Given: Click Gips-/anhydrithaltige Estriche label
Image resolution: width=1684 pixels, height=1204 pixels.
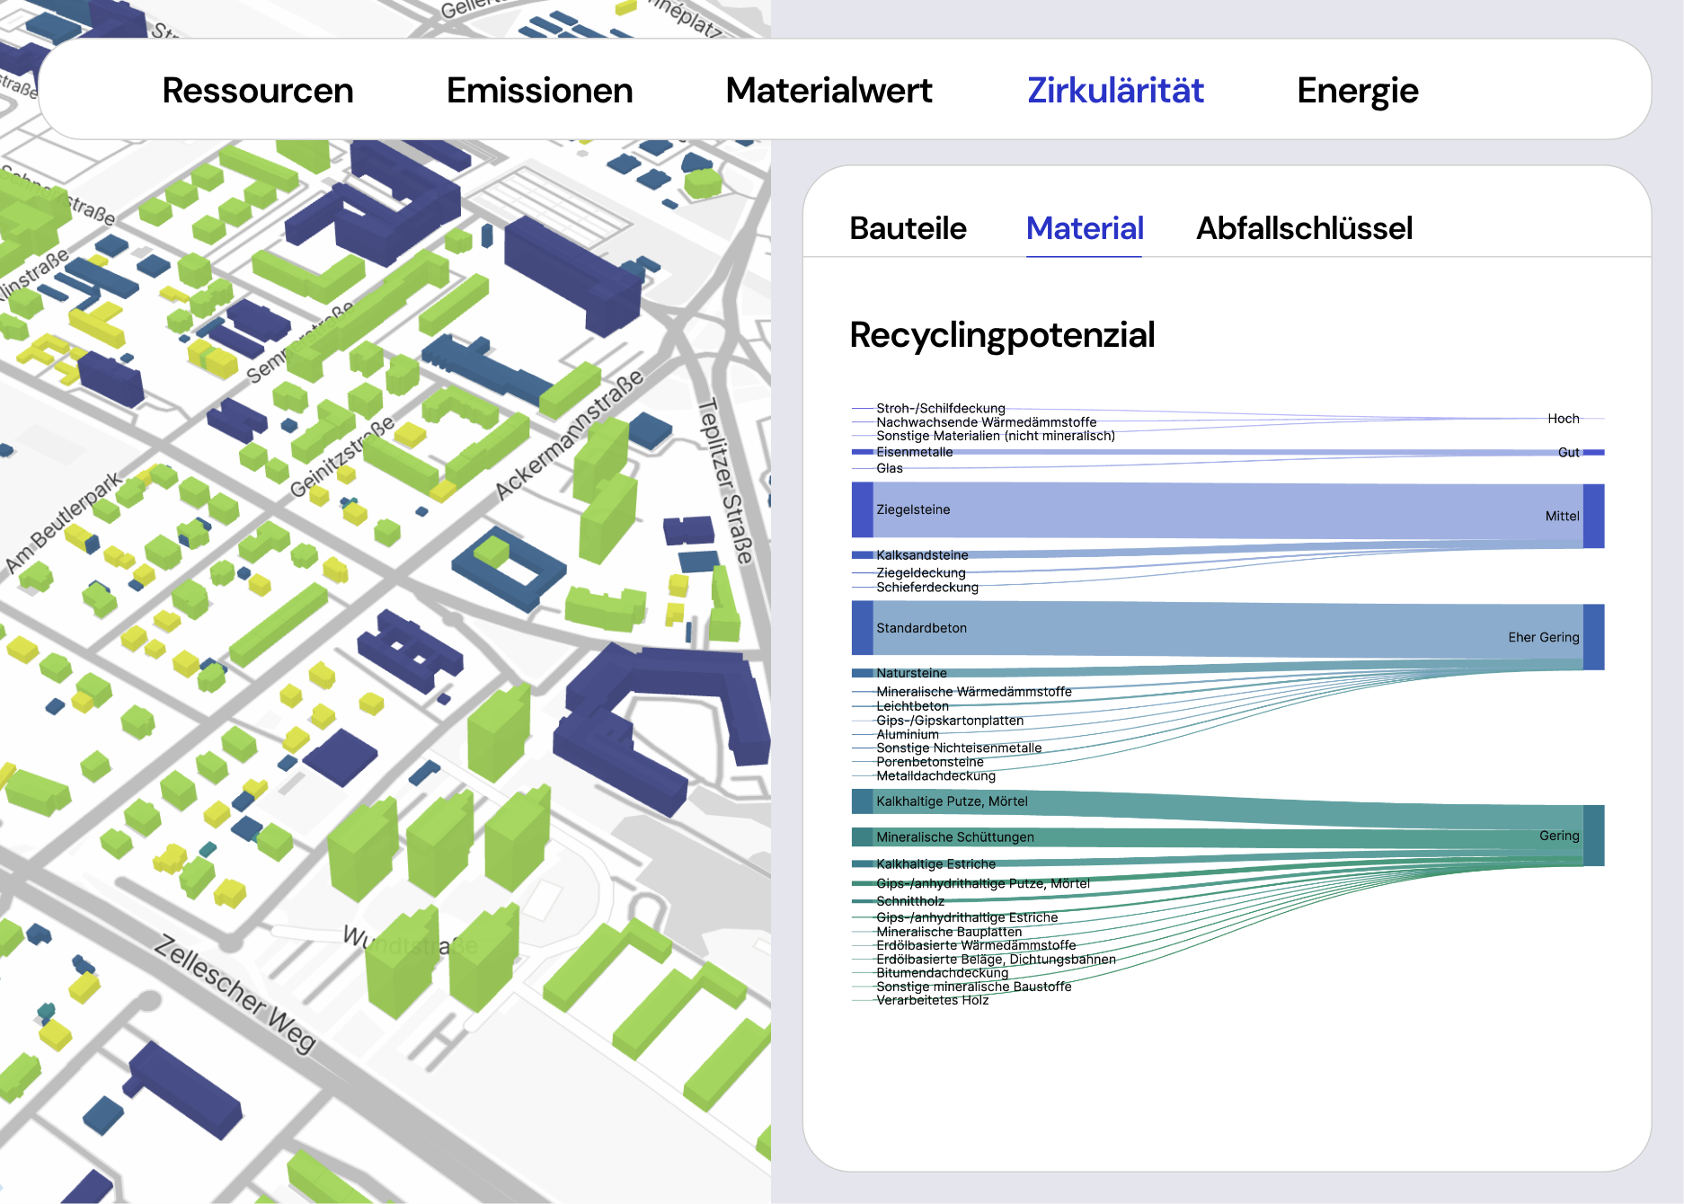Looking at the screenshot, I should tap(967, 917).
